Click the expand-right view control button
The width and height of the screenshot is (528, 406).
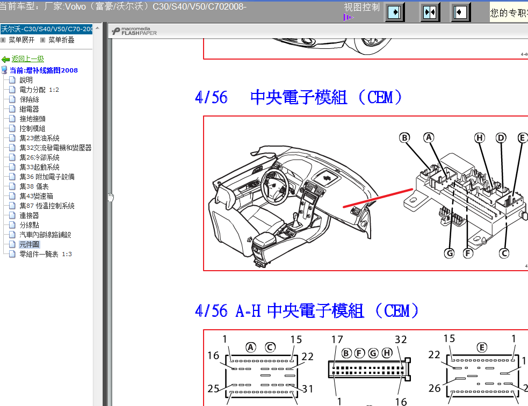tap(394, 12)
